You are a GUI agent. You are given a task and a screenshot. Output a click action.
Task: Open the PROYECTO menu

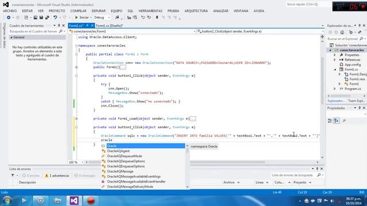pos(57,11)
